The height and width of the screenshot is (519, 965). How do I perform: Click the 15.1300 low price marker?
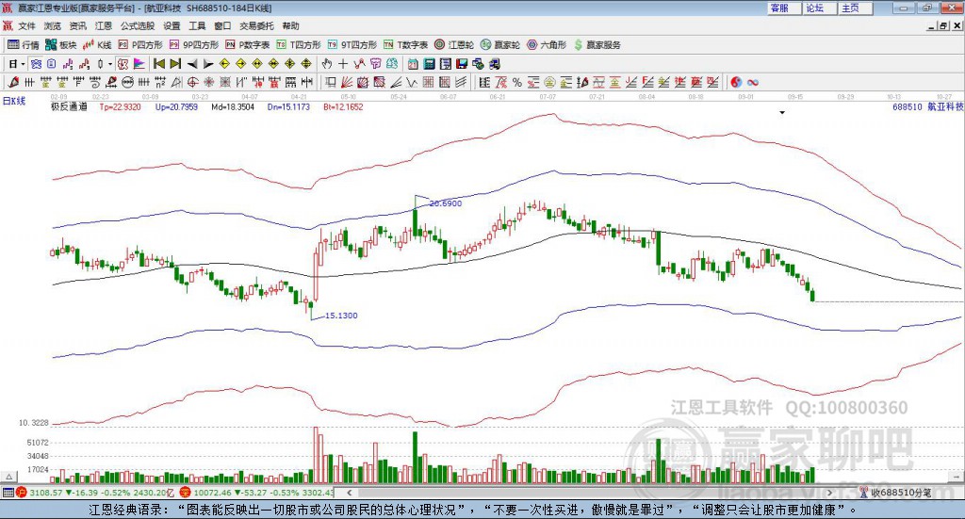(341, 316)
